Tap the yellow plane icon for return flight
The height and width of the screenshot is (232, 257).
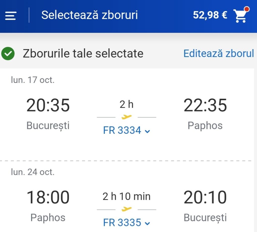tap(126, 209)
